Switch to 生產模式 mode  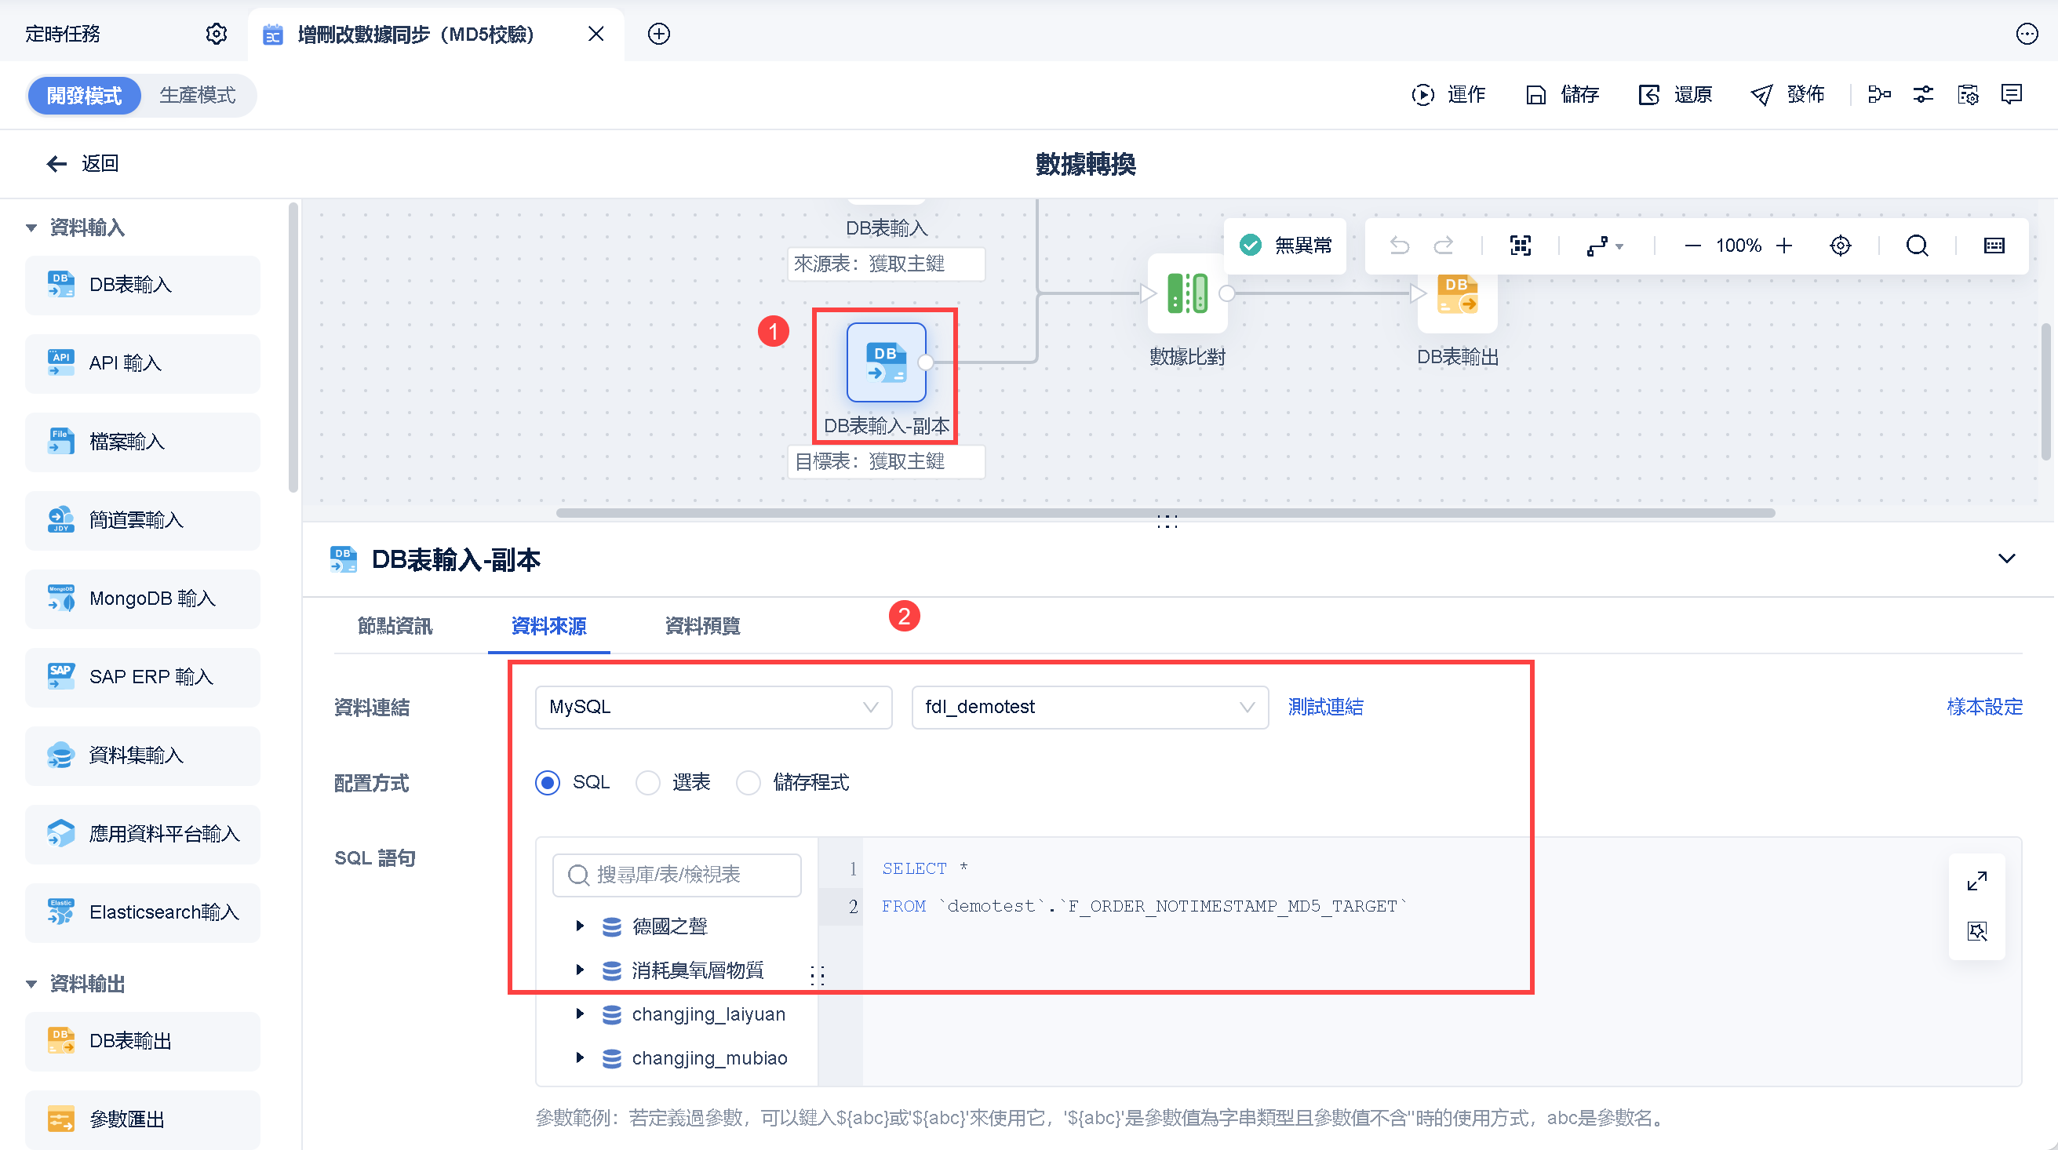point(198,95)
